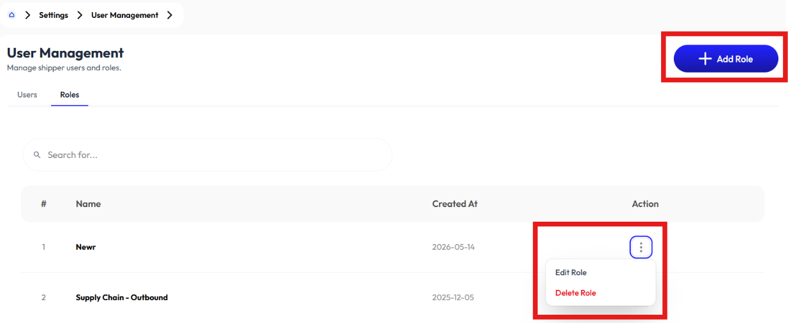
Task: Click the Newr role name
Action: point(85,247)
